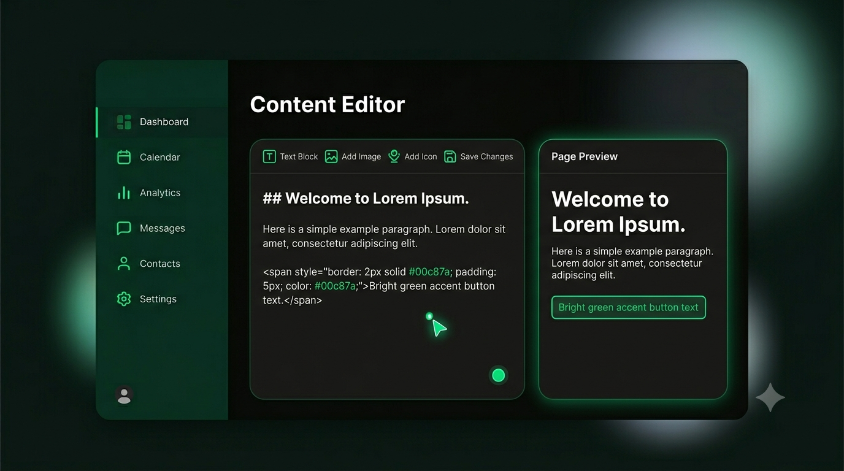Click the Settings gear icon

(x=124, y=299)
